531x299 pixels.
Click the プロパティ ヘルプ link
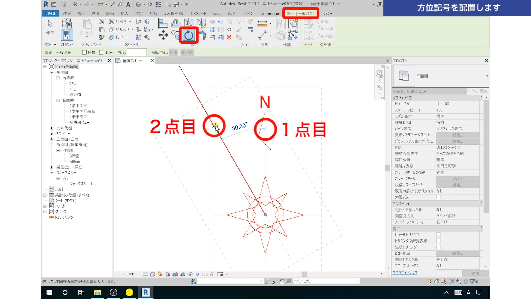[x=405, y=272]
